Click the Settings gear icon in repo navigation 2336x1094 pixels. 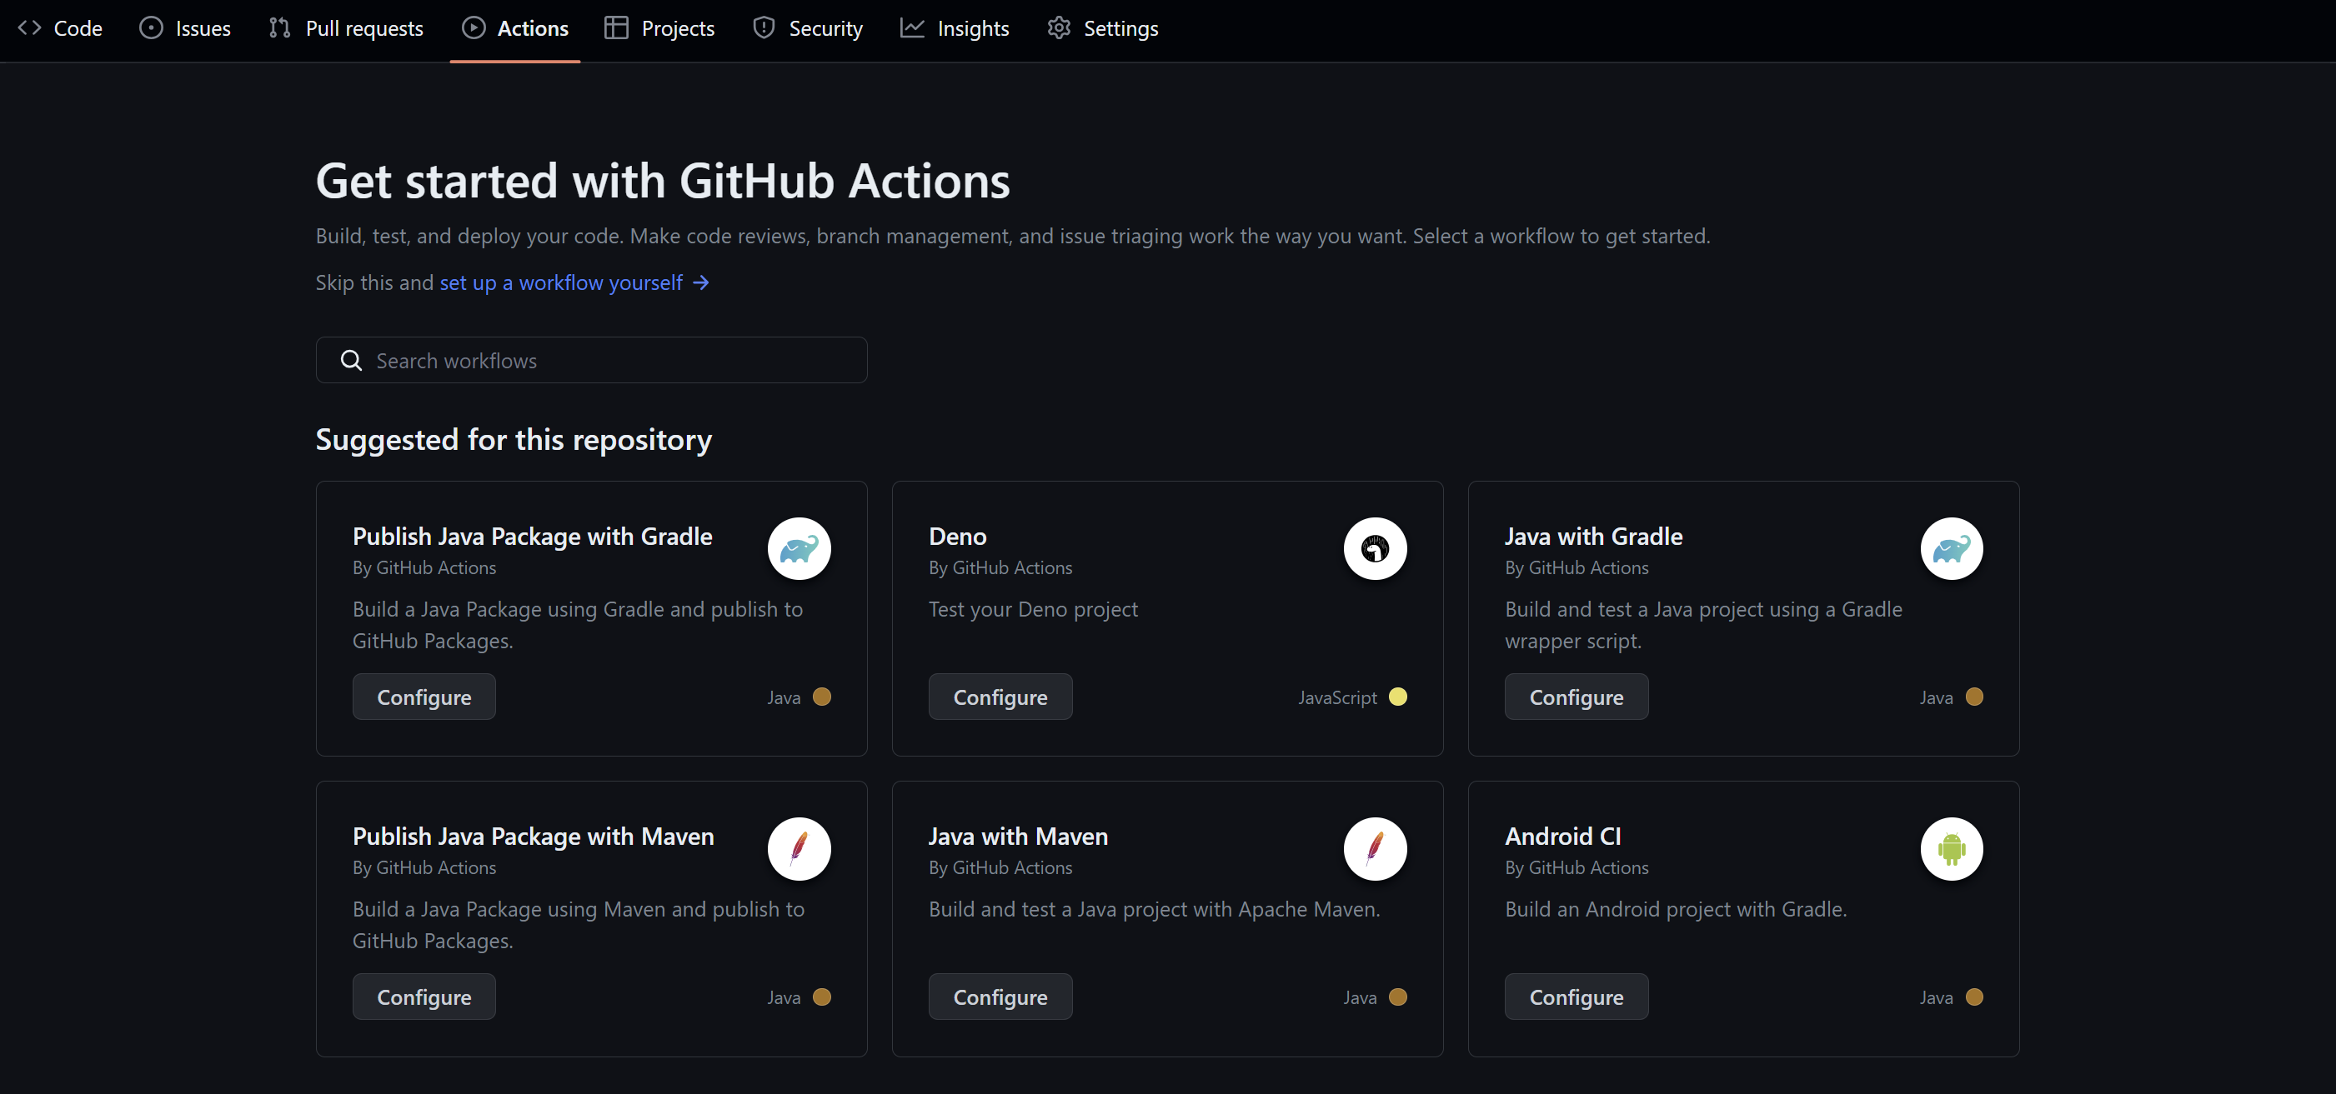1058,28
